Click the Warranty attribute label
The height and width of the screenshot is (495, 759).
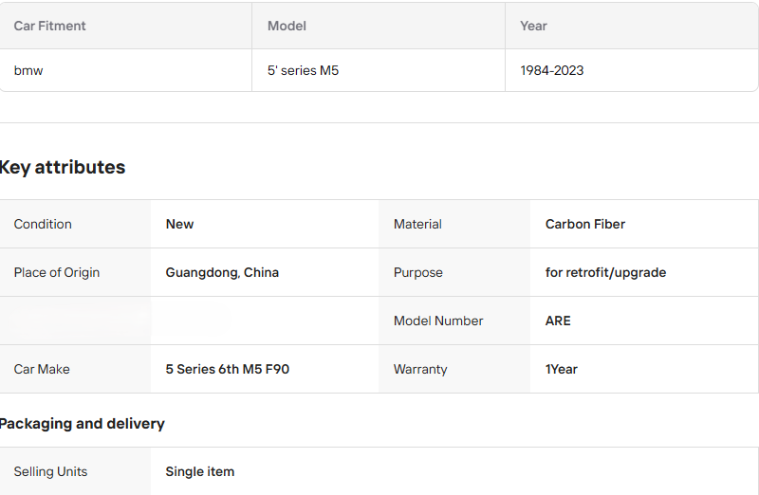tap(420, 369)
